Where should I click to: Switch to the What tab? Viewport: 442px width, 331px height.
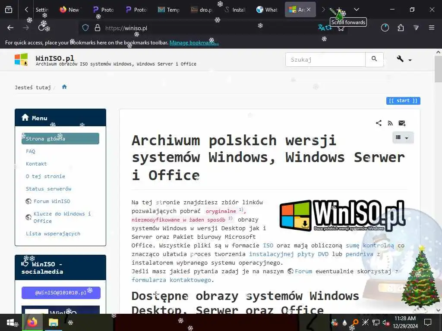tap(267, 10)
